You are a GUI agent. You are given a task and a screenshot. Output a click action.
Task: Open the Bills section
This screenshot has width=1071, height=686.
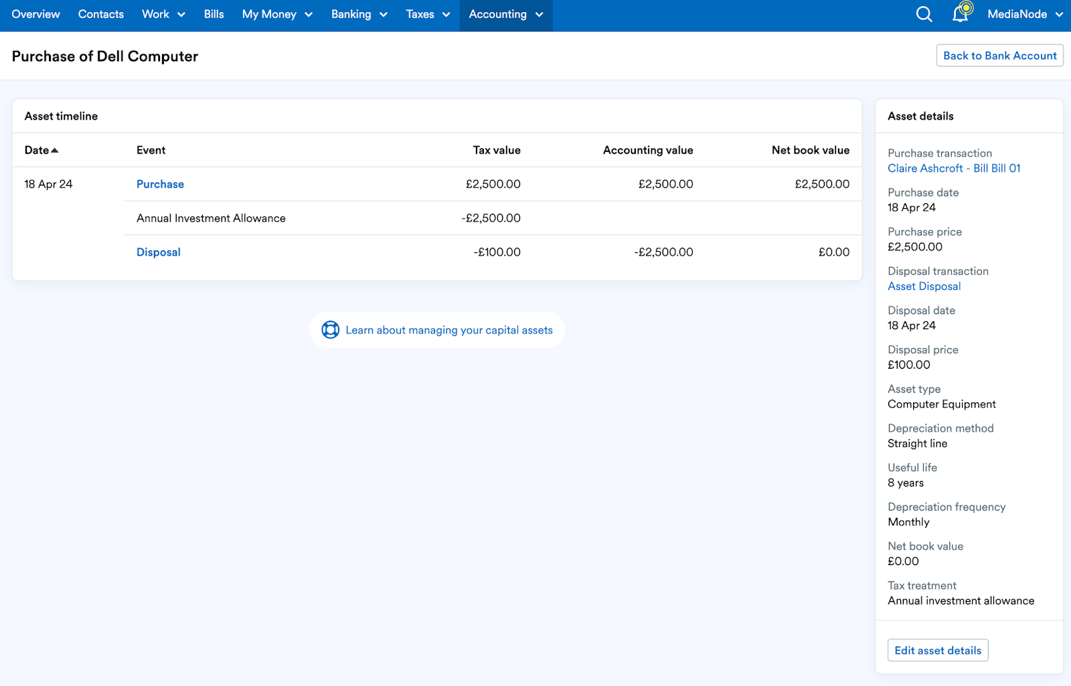214,14
